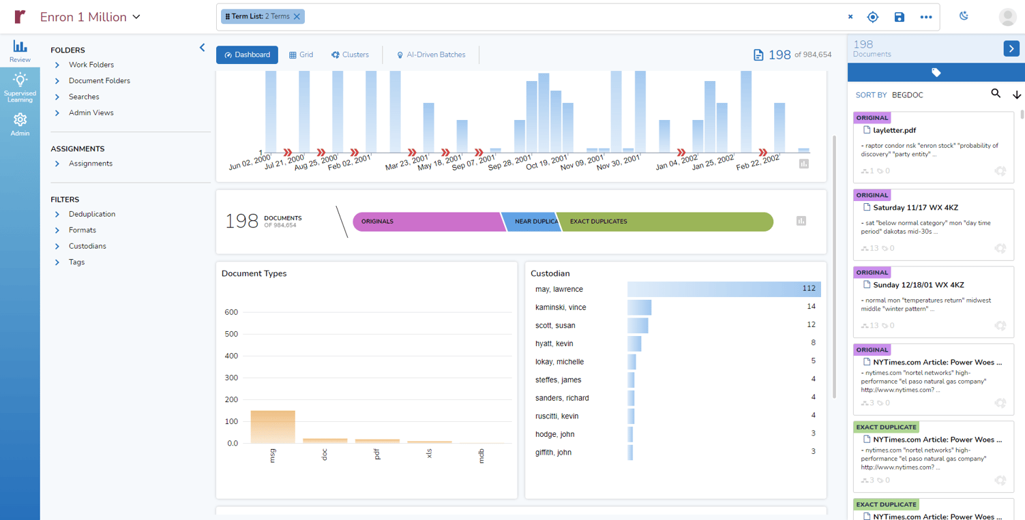Viewport: 1025px width, 520px height.
Task: Click the document count icon beside 198
Action: (758, 55)
